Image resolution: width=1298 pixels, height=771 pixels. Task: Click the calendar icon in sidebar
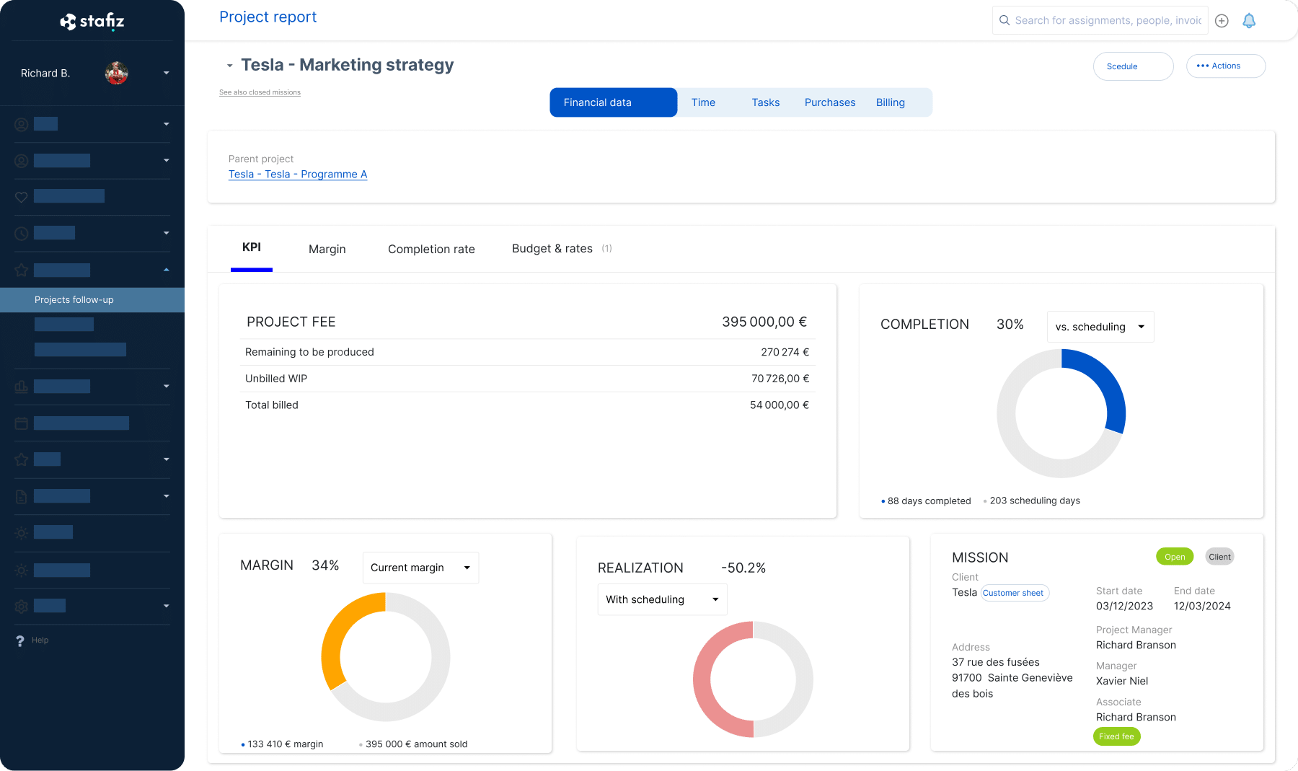[x=22, y=423]
